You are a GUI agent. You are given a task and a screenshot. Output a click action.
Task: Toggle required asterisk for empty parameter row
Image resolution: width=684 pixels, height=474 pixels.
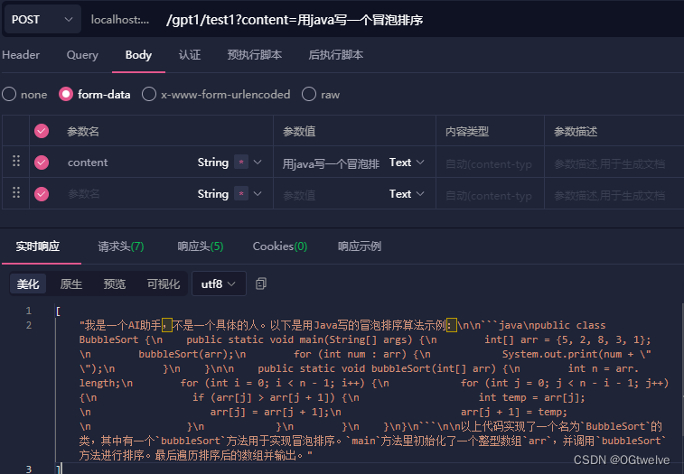tap(240, 193)
